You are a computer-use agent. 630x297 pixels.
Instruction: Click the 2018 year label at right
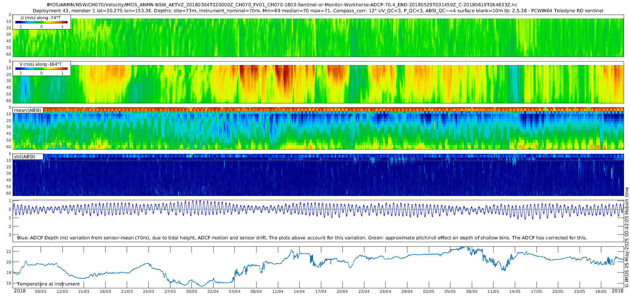(x=617, y=291)
